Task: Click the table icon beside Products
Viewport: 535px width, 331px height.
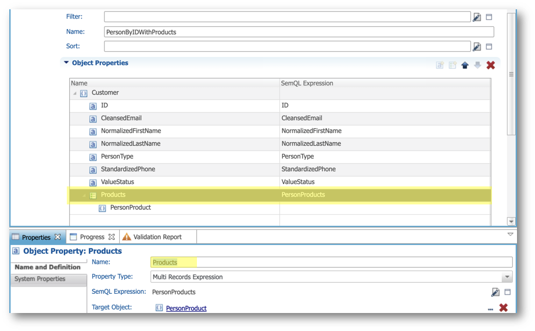Action: tap(93, 196)
